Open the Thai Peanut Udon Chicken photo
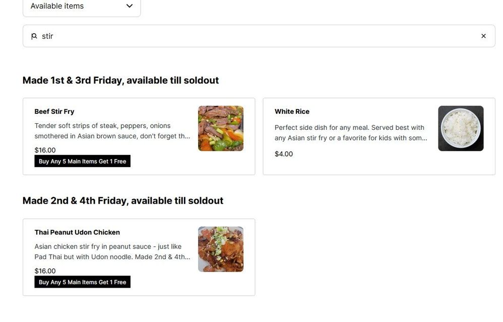Screen dimensions: 503x322 (x=221, y=249)
